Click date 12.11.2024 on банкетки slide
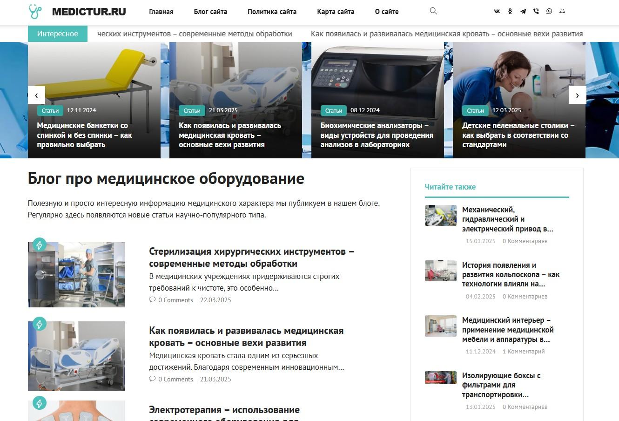The height and width of the screenshot is (421, 619). [x=81, y=110]
